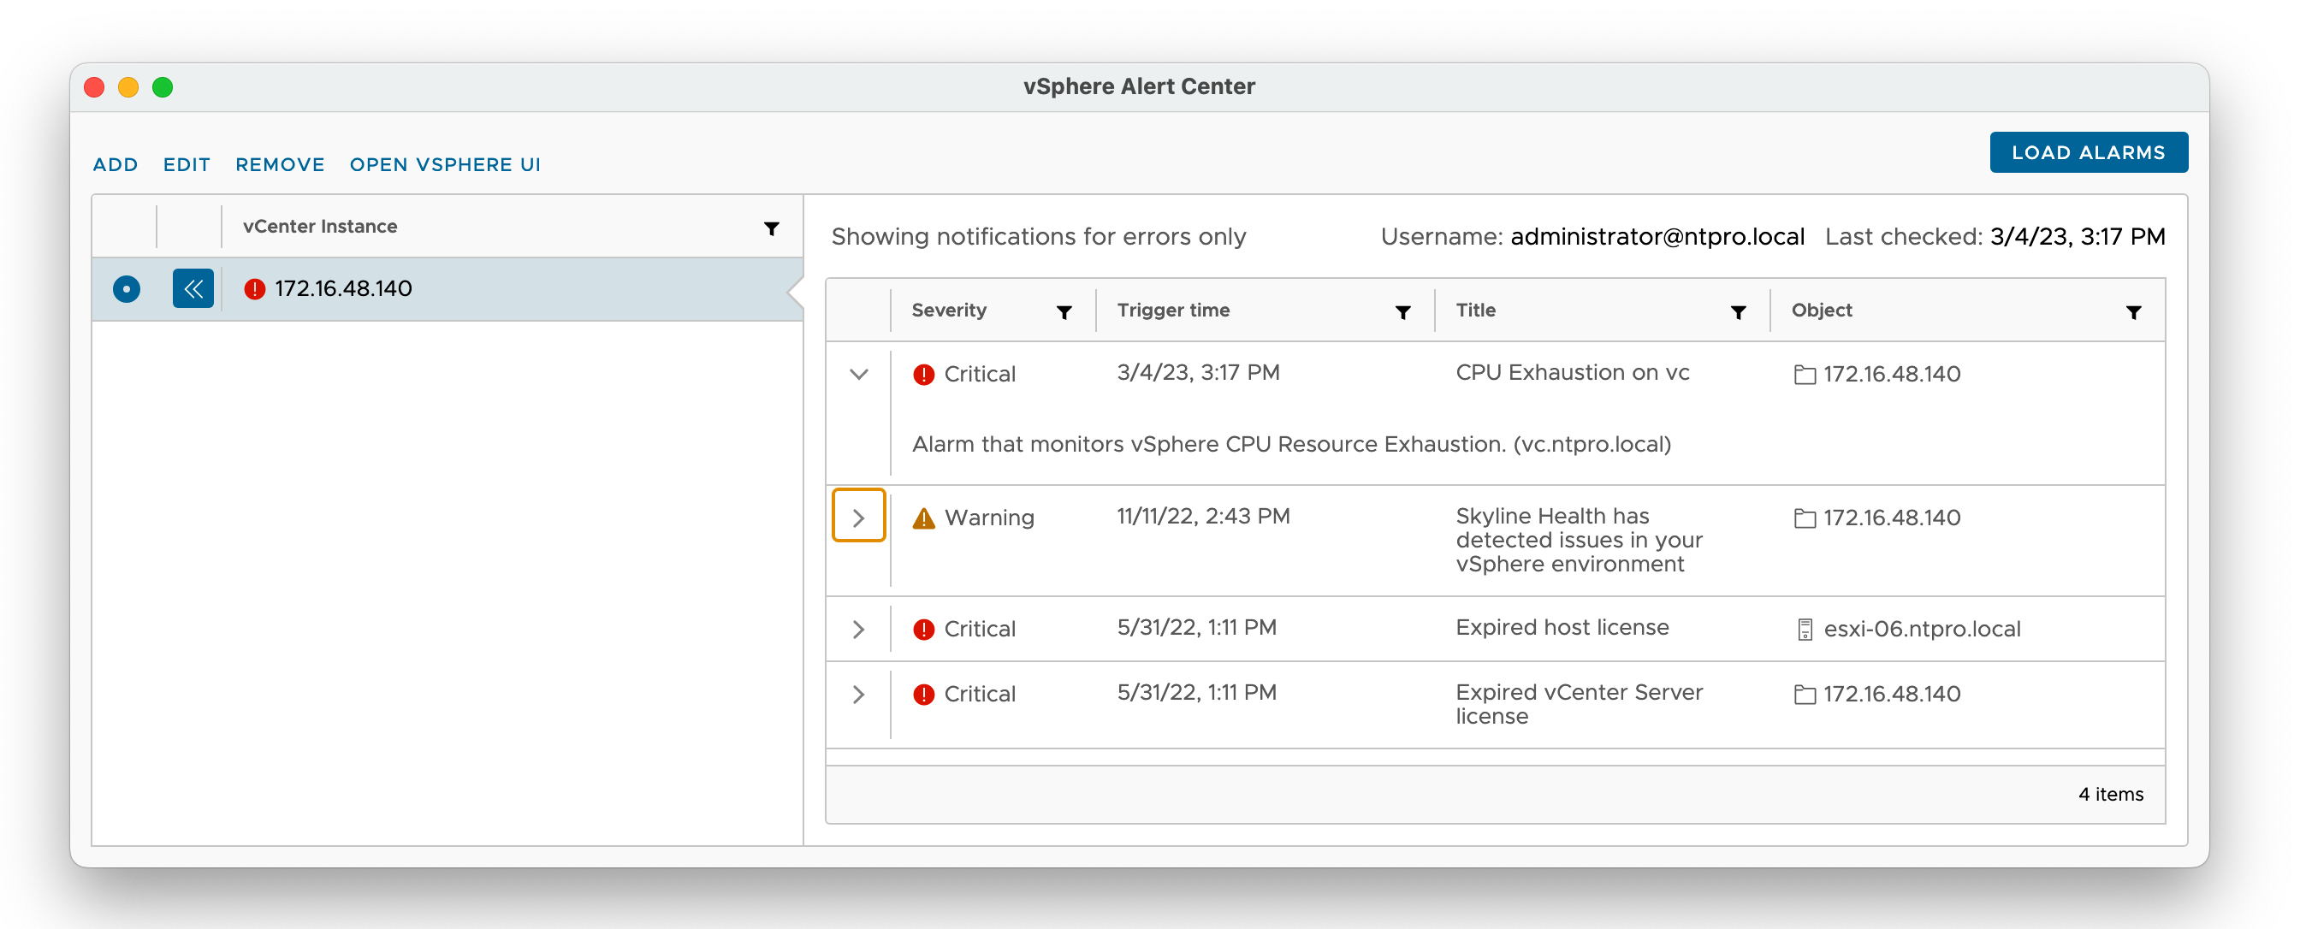The height and width of the screenshot is (929, 2300).
Task: Click the Expired vCenter Server license title
Action: click(1579, 704)
